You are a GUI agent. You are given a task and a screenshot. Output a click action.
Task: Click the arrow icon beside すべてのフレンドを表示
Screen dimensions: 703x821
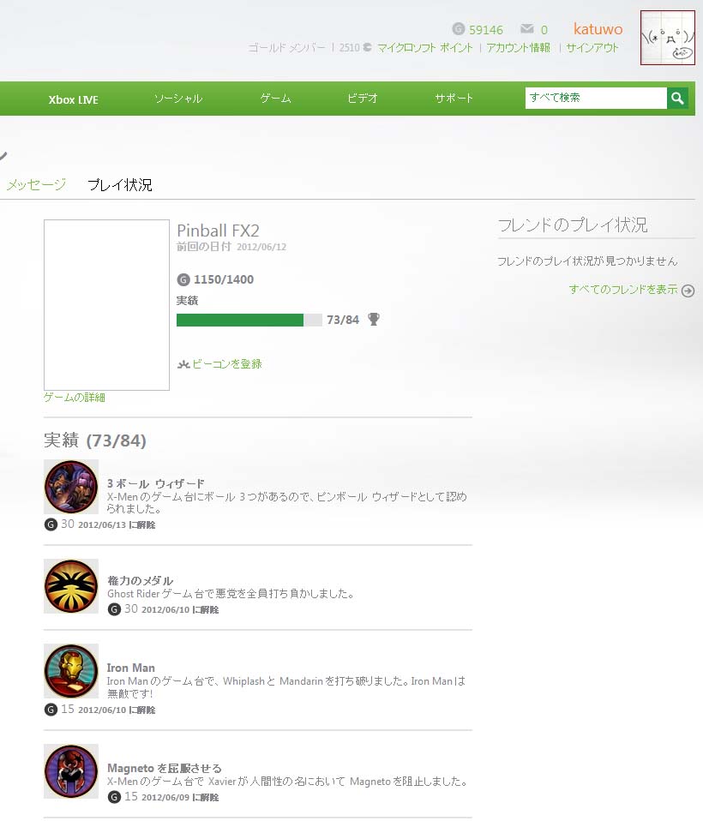click(688, 291)
